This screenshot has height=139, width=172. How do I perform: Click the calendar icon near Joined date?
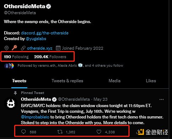(x=58, y=48)
